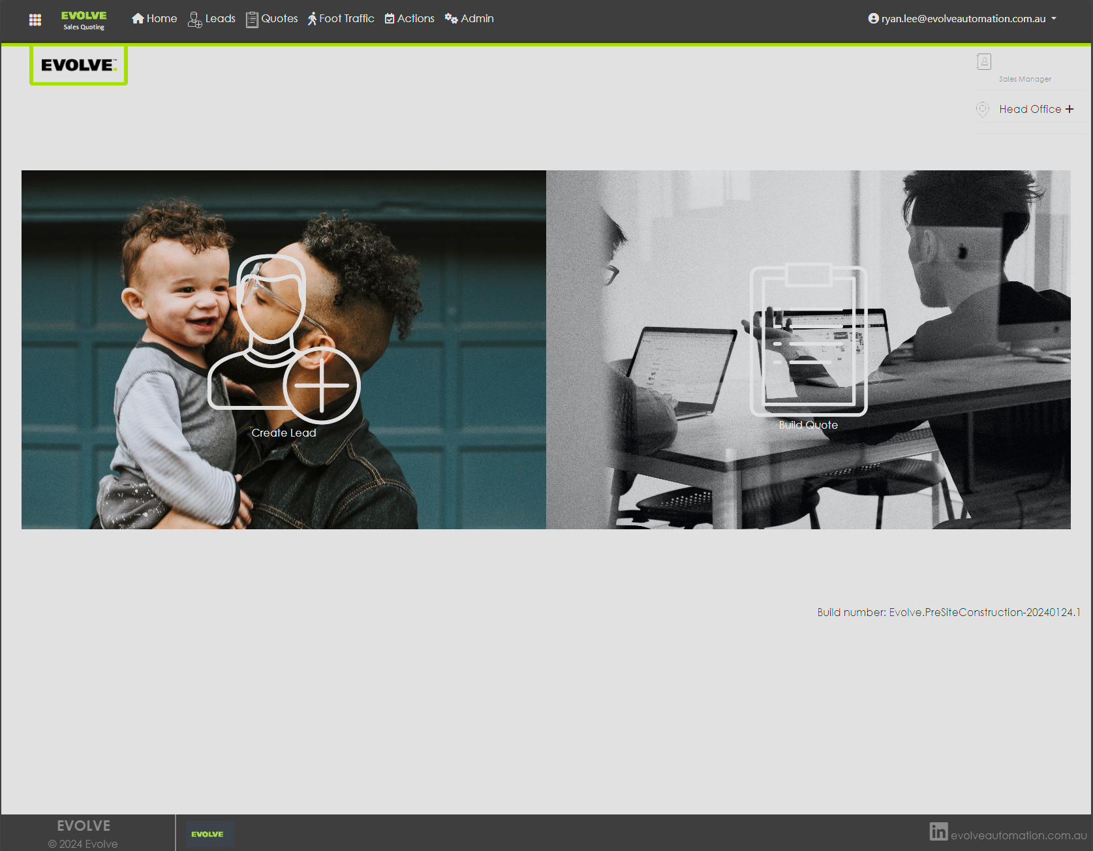The width and height of the screenshot is (1093, 851).
Task: Open the Leads menu
Action: 212,19
